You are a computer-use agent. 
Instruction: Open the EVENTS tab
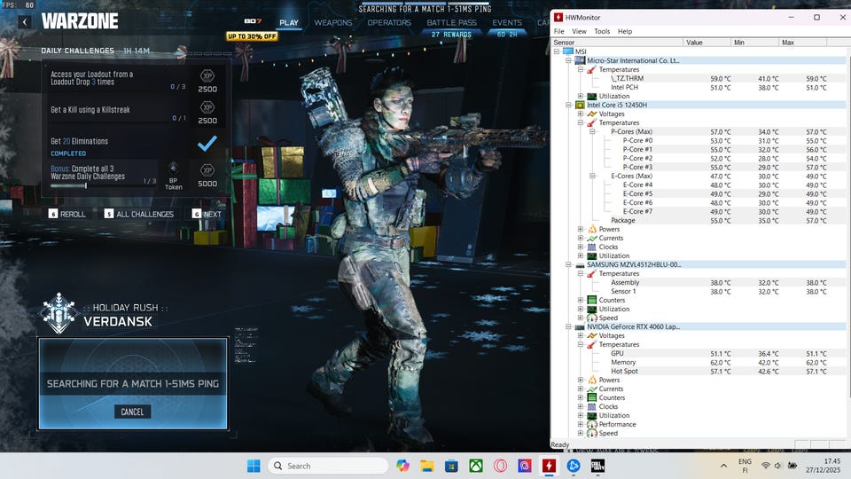coord(507,23)
